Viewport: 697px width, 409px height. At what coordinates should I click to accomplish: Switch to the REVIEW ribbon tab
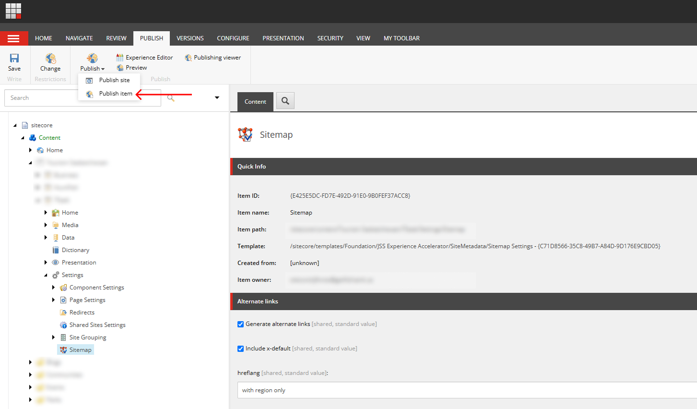coord(117,38)
